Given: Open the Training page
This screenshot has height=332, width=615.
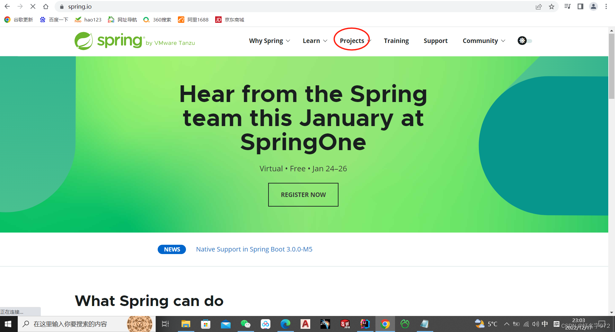Looking at the screenshot, I should 396,41.
